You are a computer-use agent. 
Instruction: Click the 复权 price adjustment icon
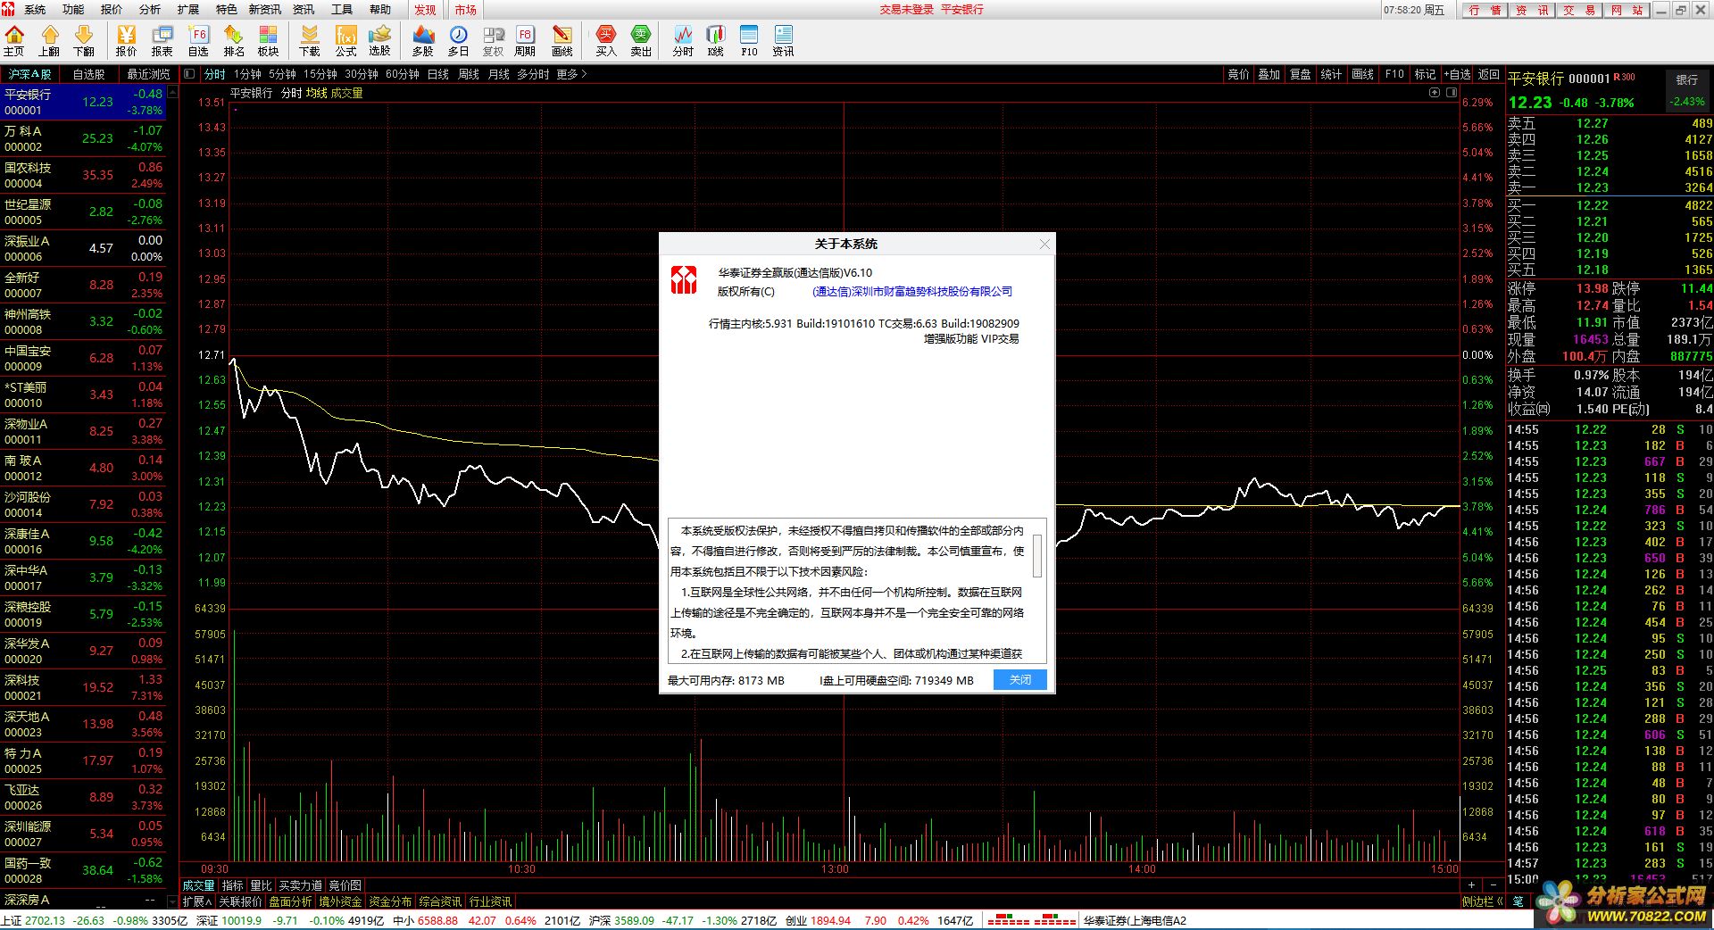click(x=494, y=41)
